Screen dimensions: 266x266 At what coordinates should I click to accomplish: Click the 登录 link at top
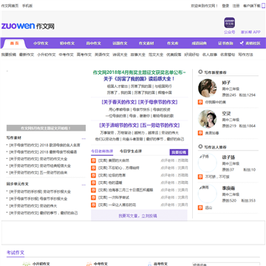[x=225, y=6]
